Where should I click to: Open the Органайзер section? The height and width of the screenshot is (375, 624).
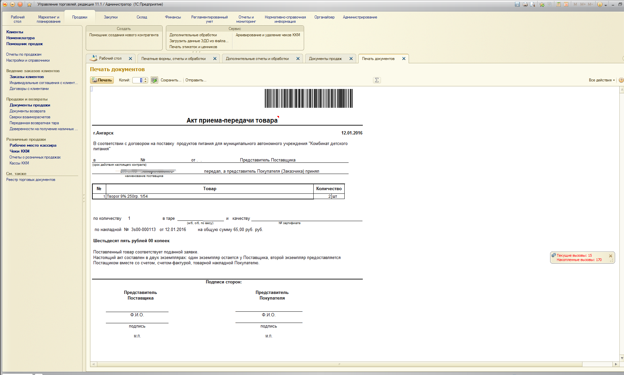click(x=324, y=17)
